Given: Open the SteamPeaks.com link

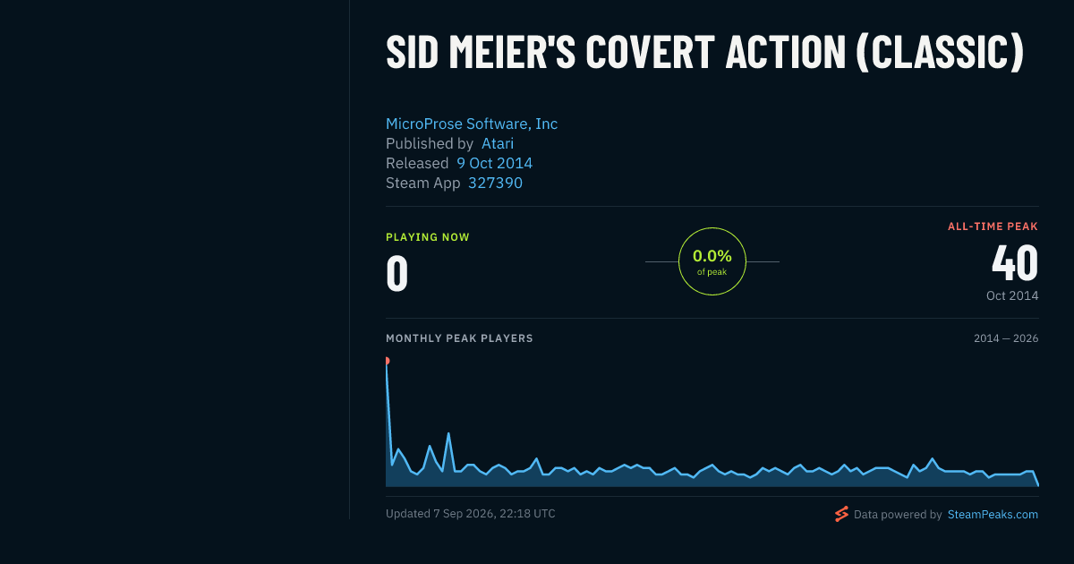Looking at the screenshot, I should [993, 514].
